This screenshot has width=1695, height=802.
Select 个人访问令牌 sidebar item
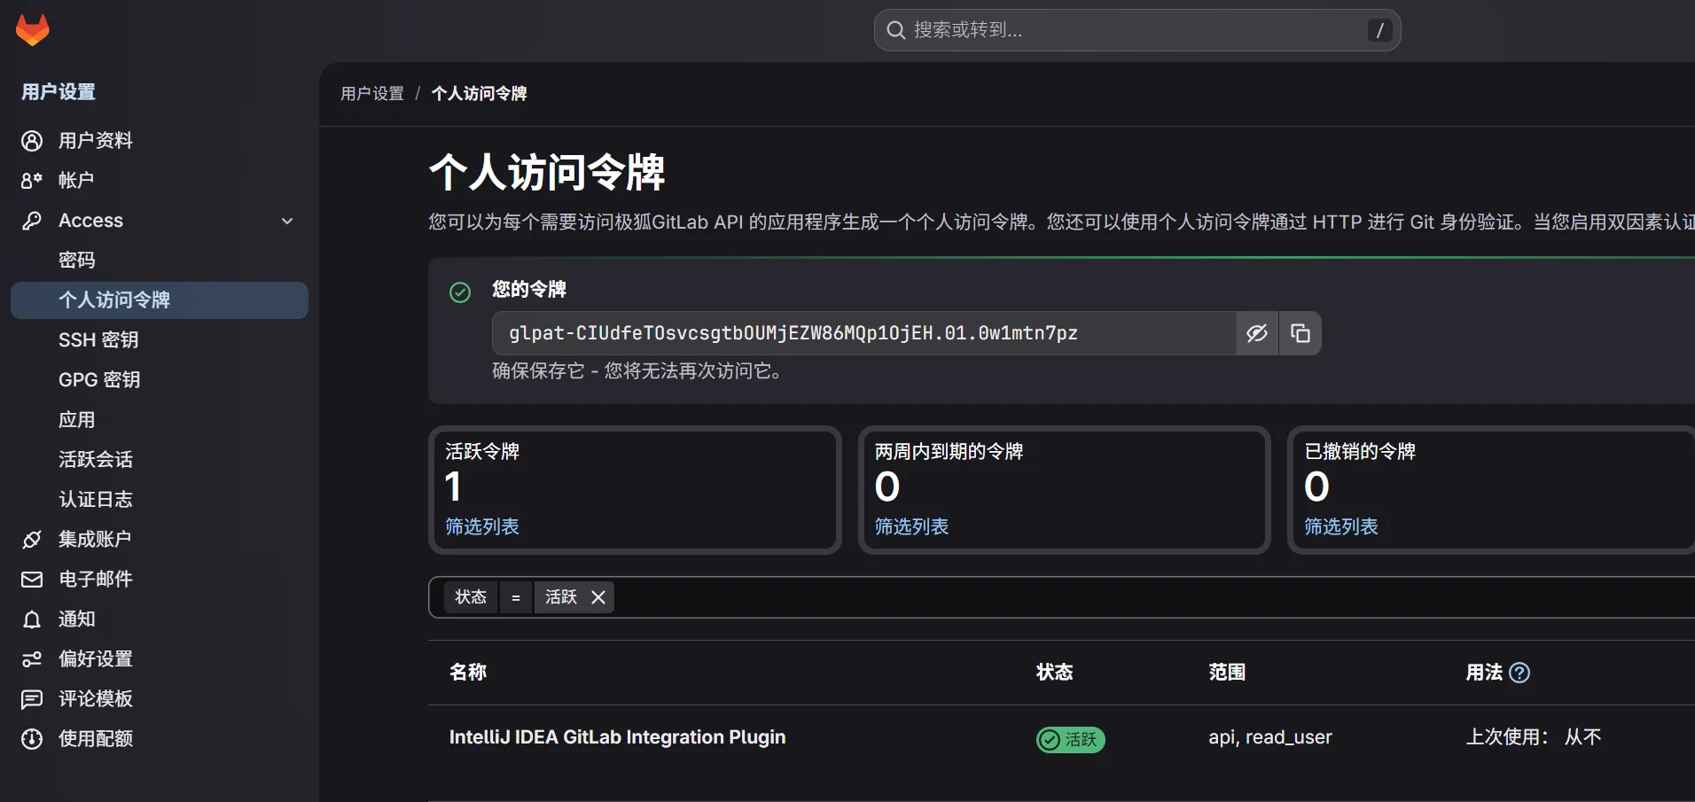tap(160, 300)
